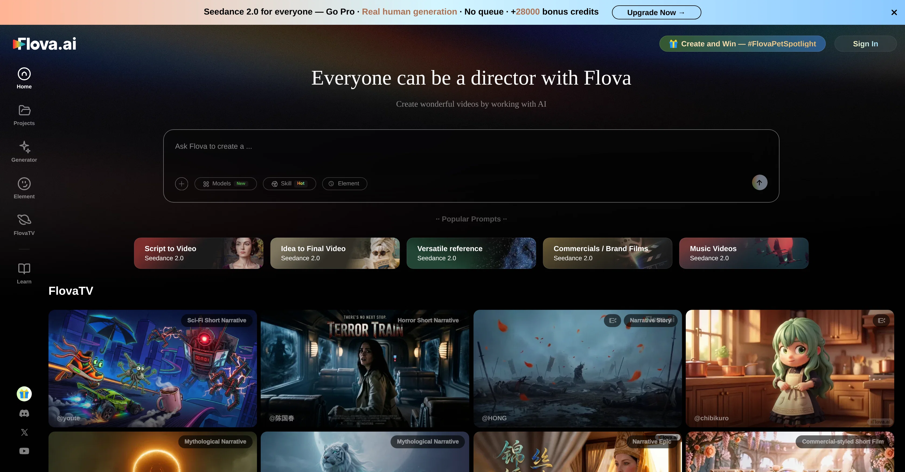Open the Commercial-styled Short Film thumbnail
The width and height of the screenshot is (905, 472).
coord(790,452)
